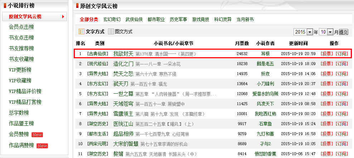Open VIP精品打赏榜 ranking

point(25,102)
